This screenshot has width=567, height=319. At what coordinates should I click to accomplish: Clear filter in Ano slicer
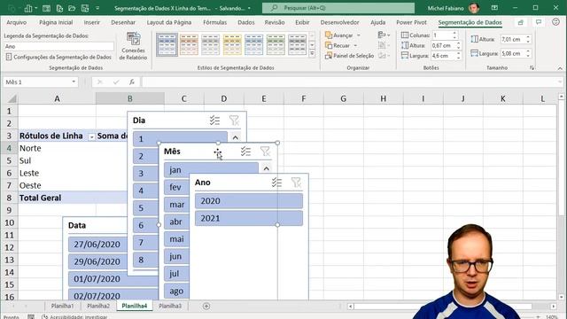point(296,183)
